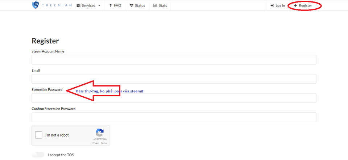Focus the Streemian Password field
Viewport: 348px width, 160px height.
pos(174,98)
